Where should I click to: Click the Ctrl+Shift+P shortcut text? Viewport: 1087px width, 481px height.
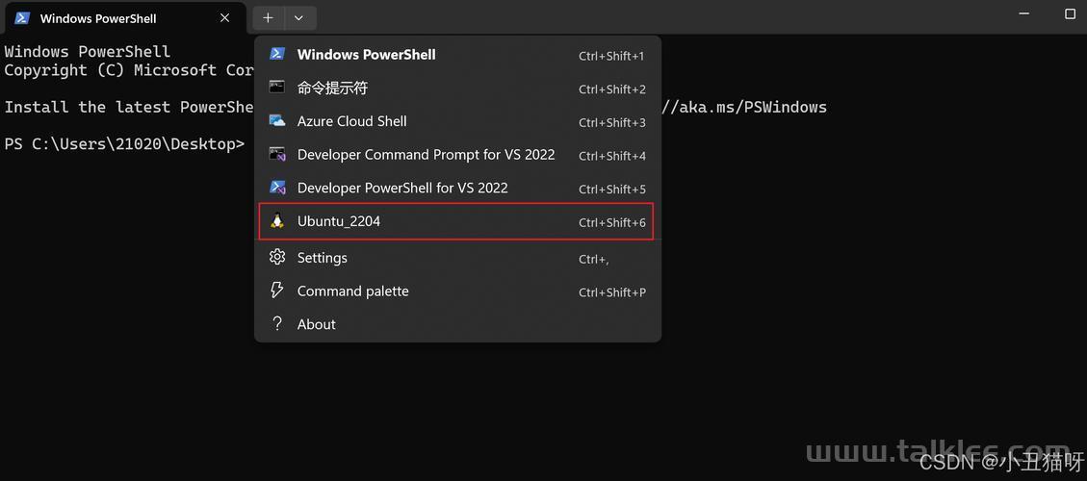(x=612, y=292)
